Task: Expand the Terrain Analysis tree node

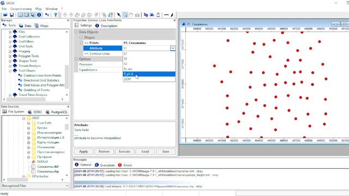Action: [x=10, y=66]
